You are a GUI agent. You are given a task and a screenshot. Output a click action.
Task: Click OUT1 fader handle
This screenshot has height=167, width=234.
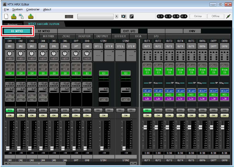[x=145, y=127]
